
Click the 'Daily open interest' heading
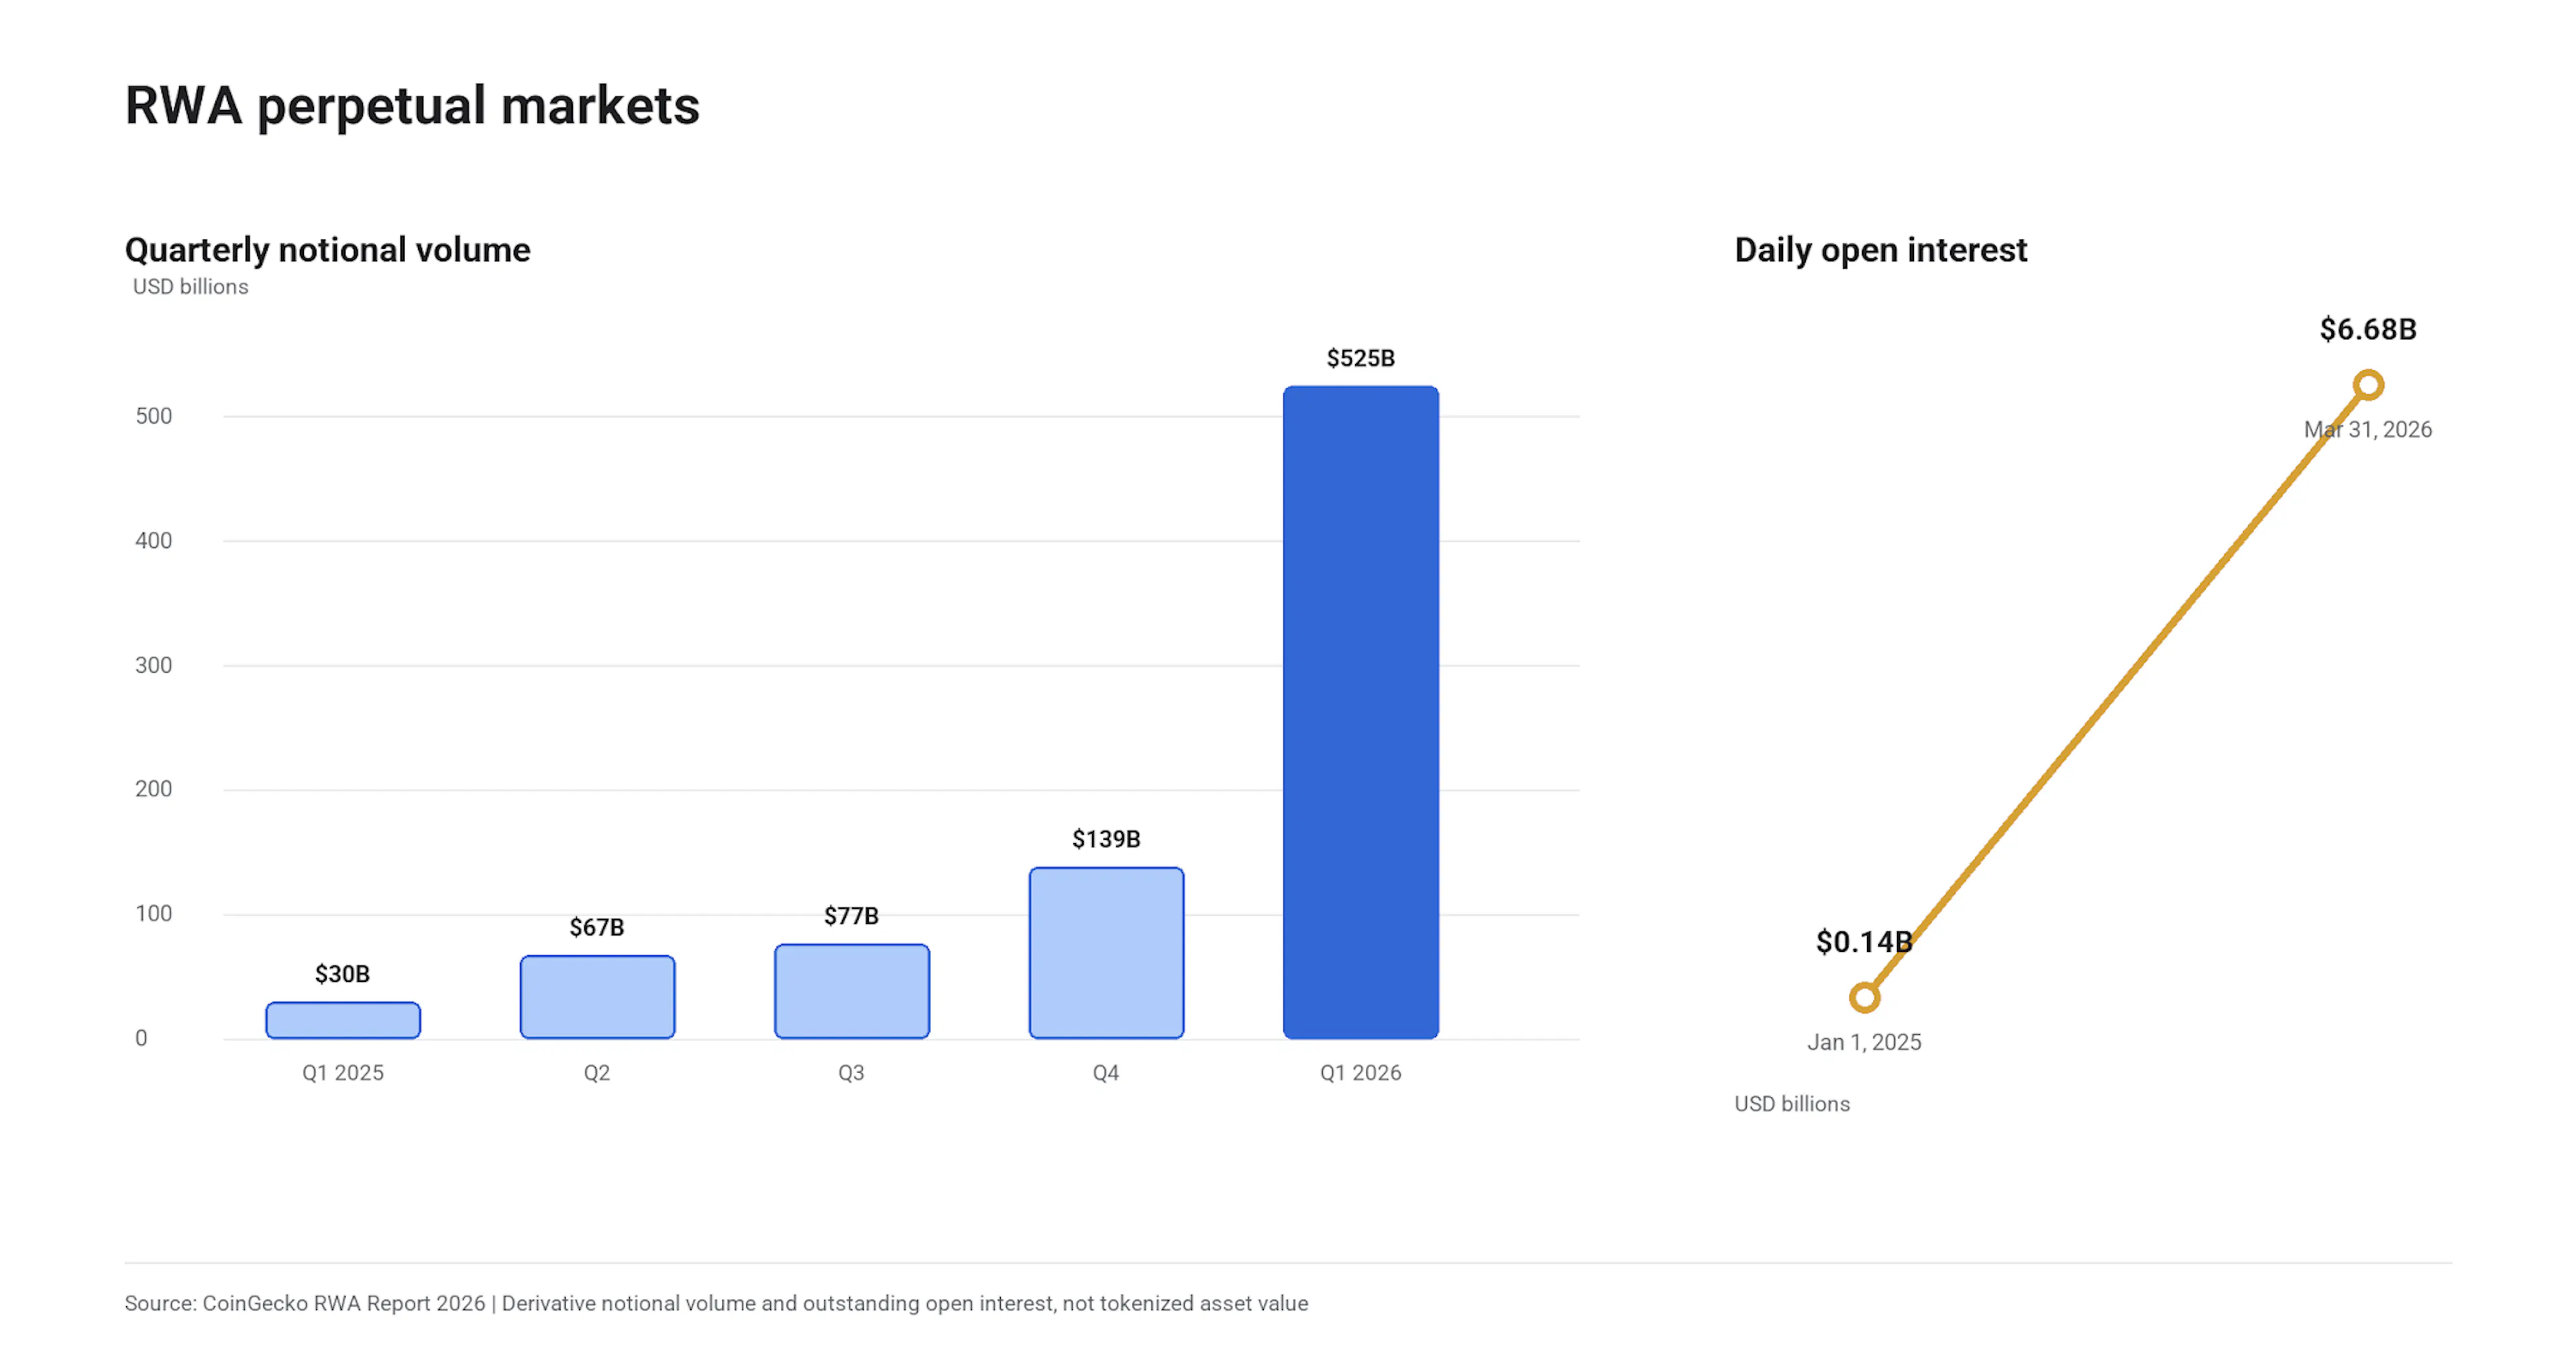(x=1881, y=250)
